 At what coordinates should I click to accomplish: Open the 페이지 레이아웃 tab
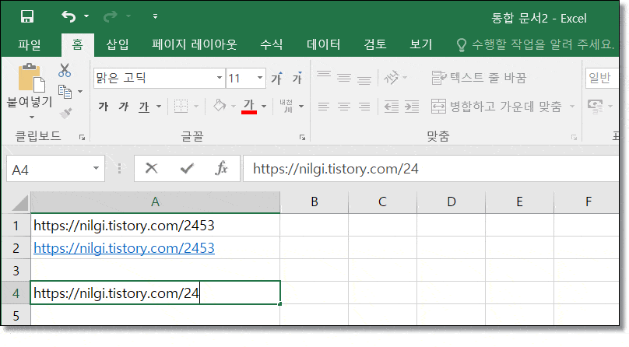tap(194, 44)
